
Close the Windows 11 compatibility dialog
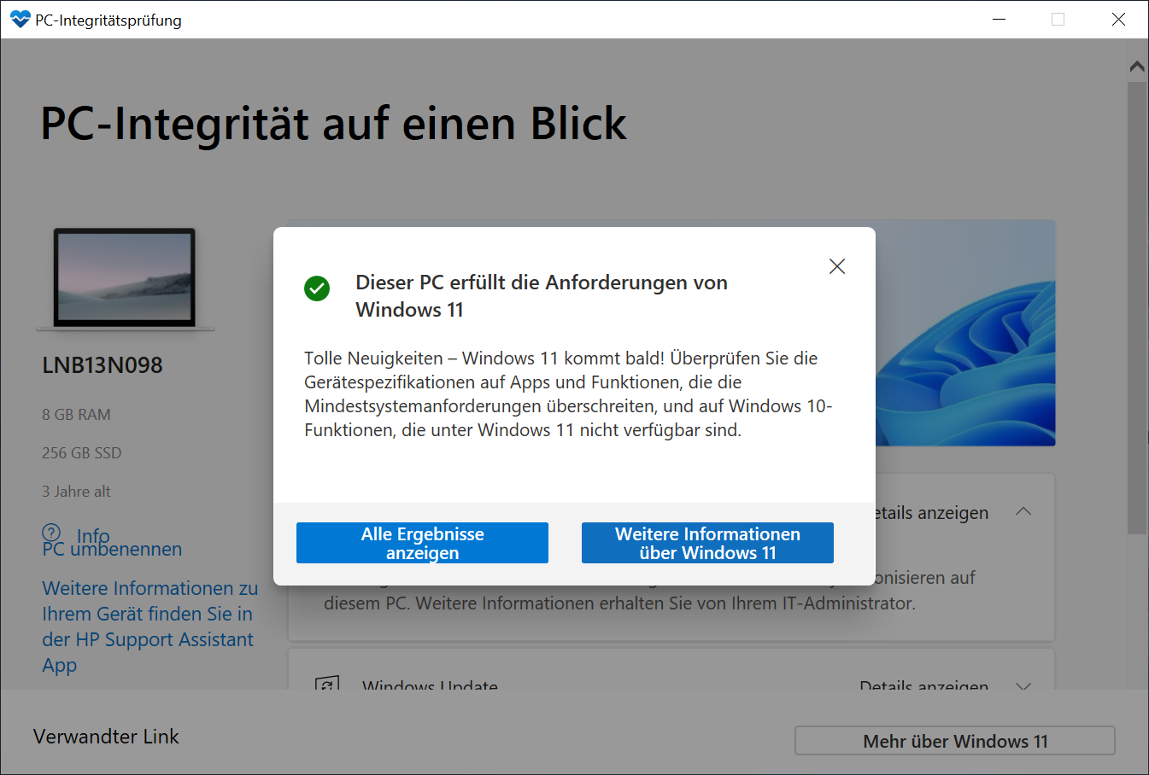point(837,266)
